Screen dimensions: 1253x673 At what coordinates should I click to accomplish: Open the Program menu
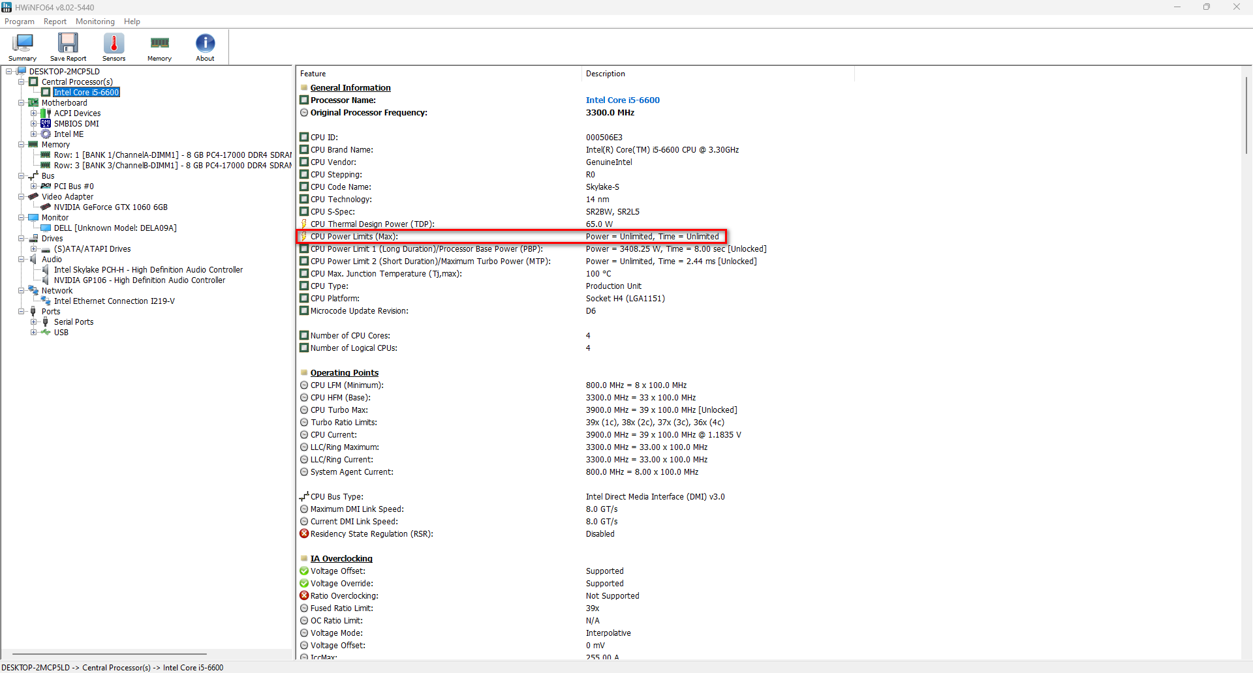(x=20, y=22)
